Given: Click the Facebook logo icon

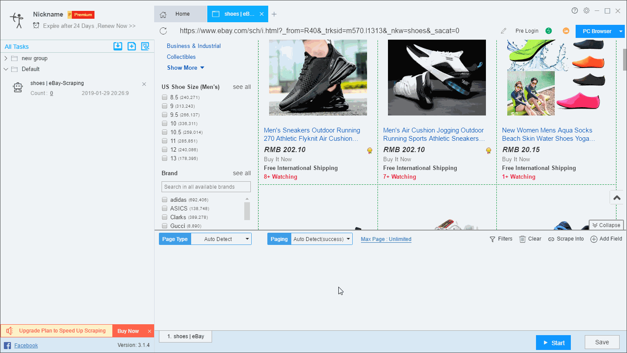Looking at the screenshot, I should (x=7, y=346).
